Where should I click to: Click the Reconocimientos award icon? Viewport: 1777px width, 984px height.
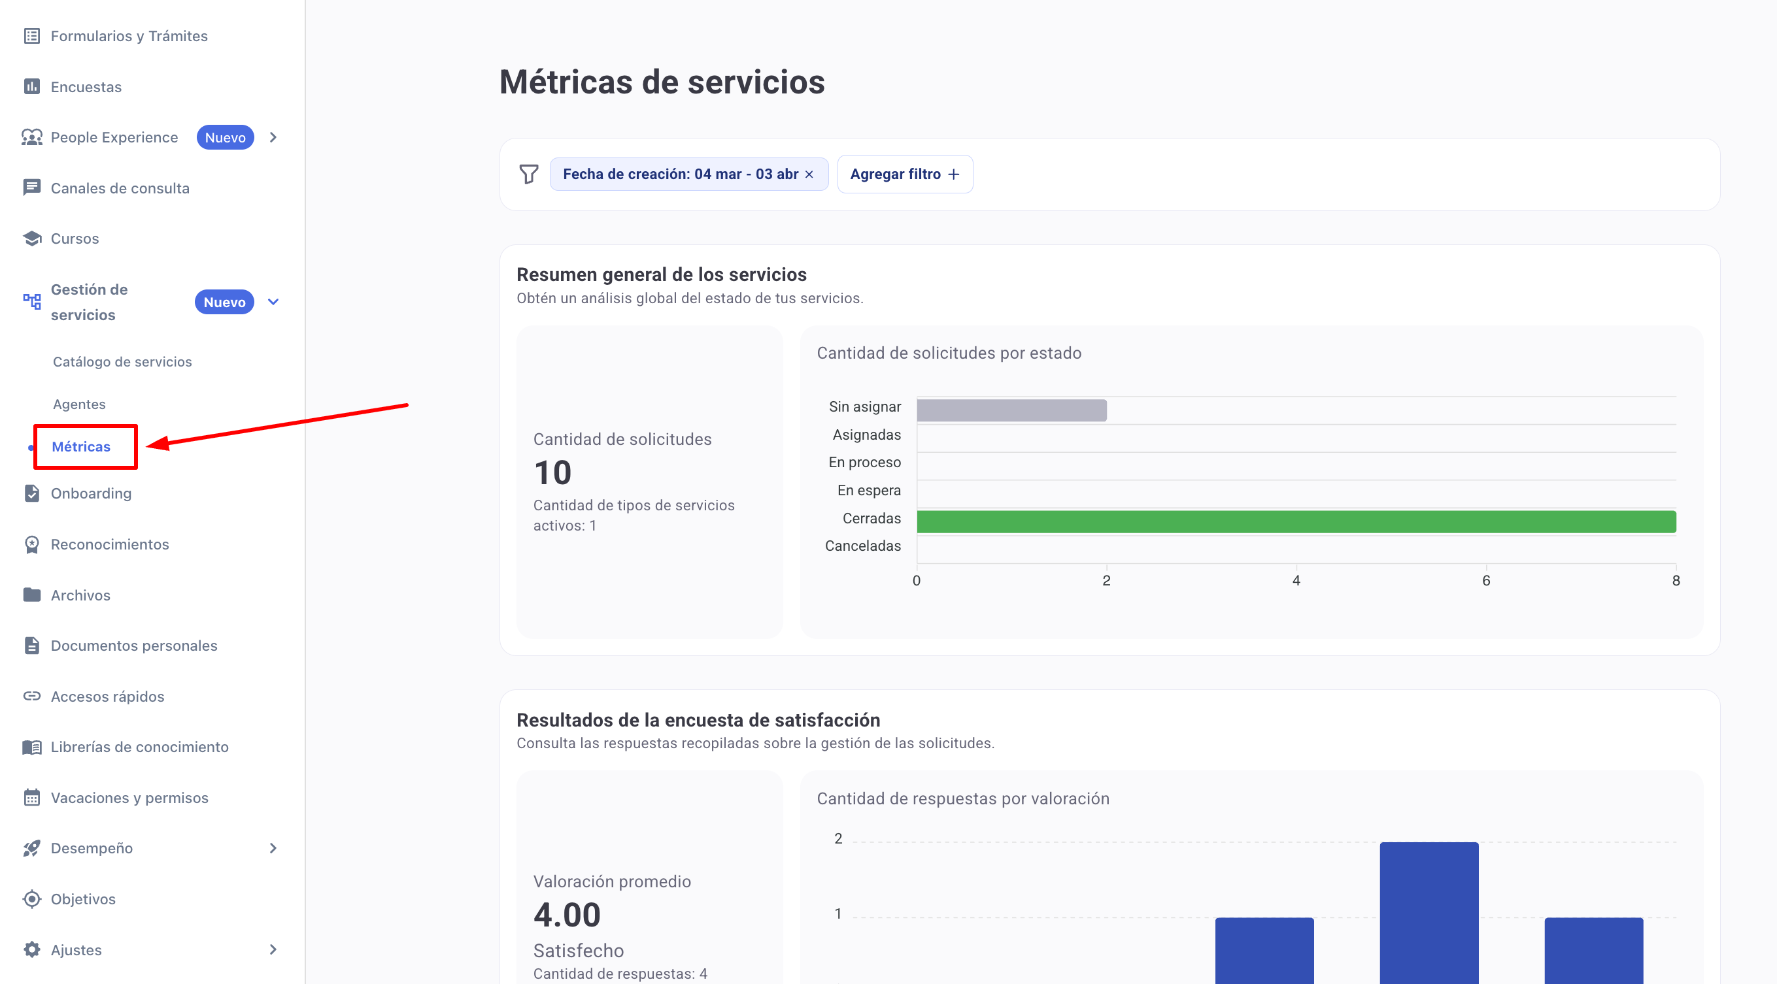point(32,544)
